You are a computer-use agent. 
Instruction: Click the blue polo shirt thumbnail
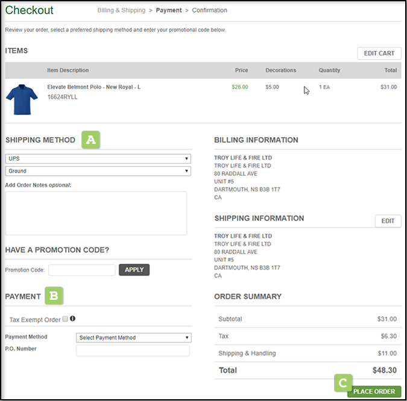pos(22,99)
